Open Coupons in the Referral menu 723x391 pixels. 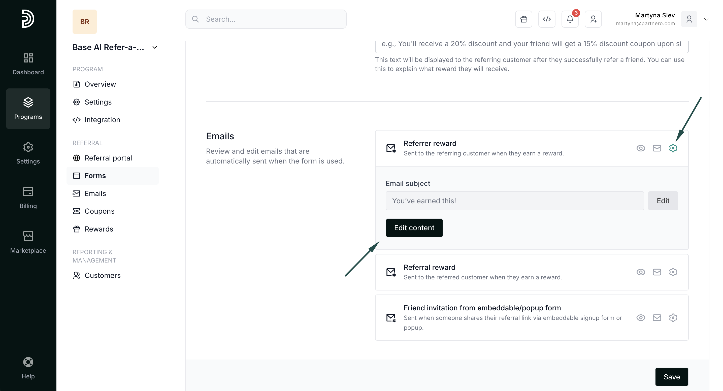point(99,211)
